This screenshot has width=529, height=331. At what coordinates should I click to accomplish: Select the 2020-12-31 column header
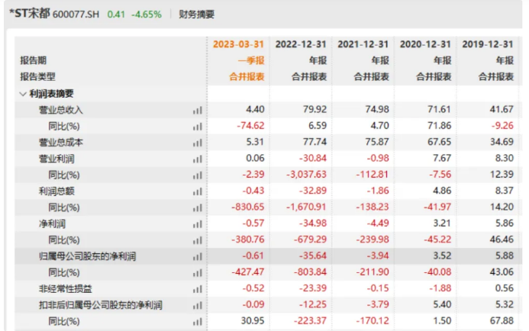(x=425, y=44)
